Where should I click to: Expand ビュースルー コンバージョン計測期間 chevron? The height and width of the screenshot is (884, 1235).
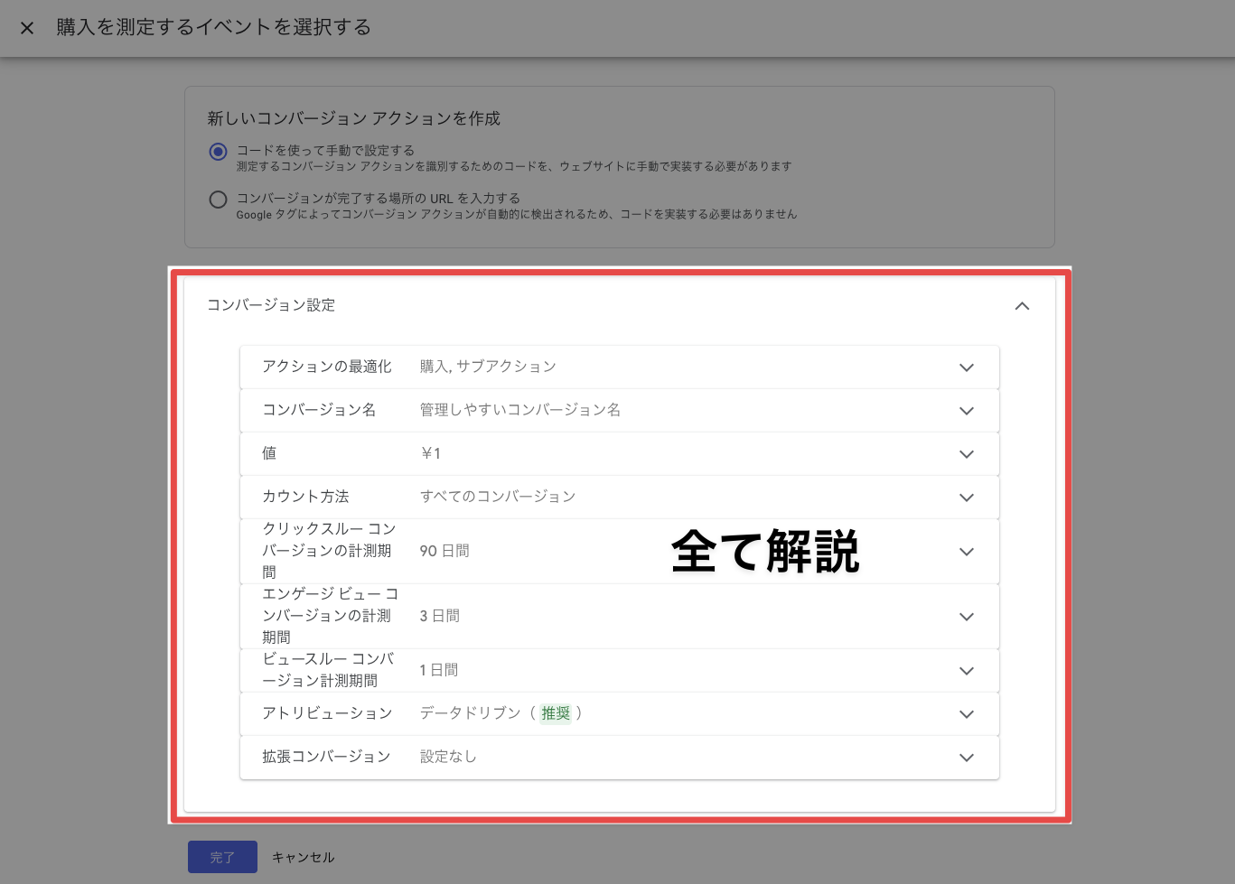coord(966,671)
